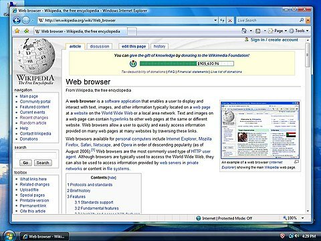Select the Web browser Wikipedia browser tab
The width and height of the screenshot is (321, 241).
click(80, 31)
